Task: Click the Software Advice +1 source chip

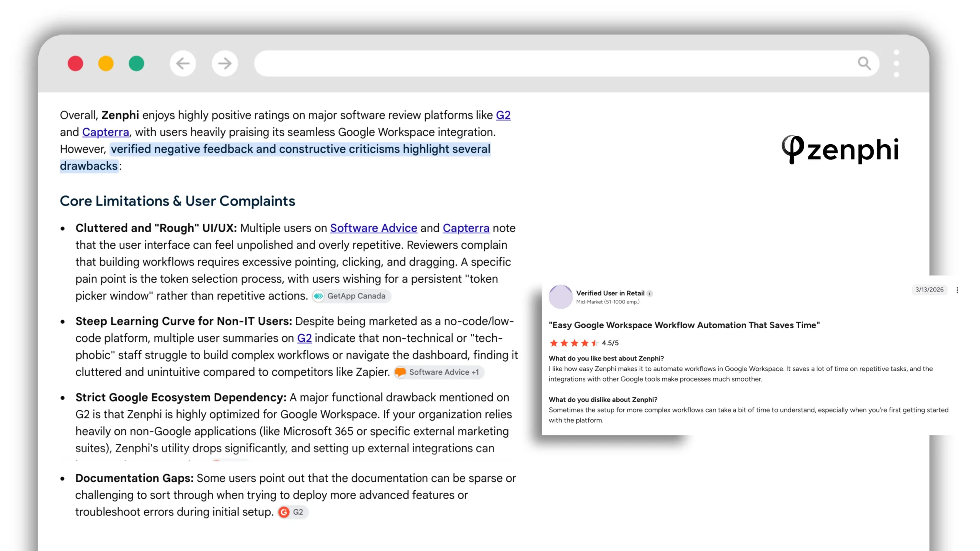Action: tap(439, 372)
